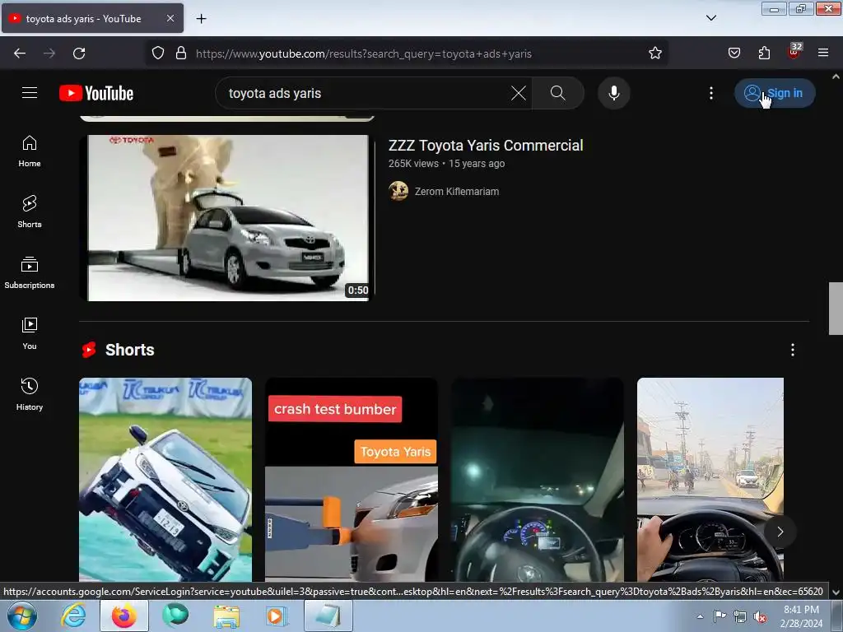Open the tilted white car Short
The height and width of the screenshot is (632, 843).
(x=165, y=480)
